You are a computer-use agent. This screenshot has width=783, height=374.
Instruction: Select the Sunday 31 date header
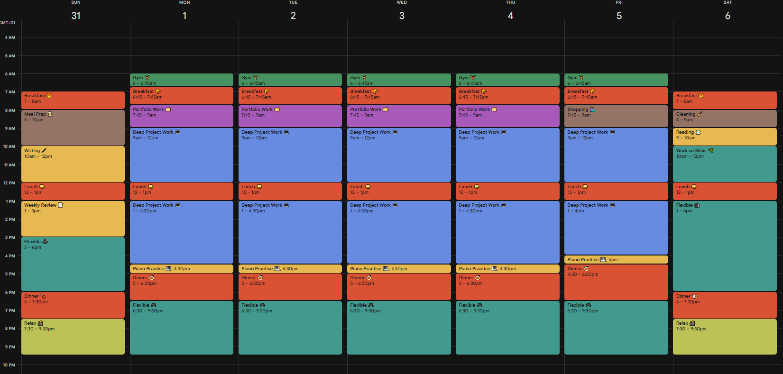76,16
